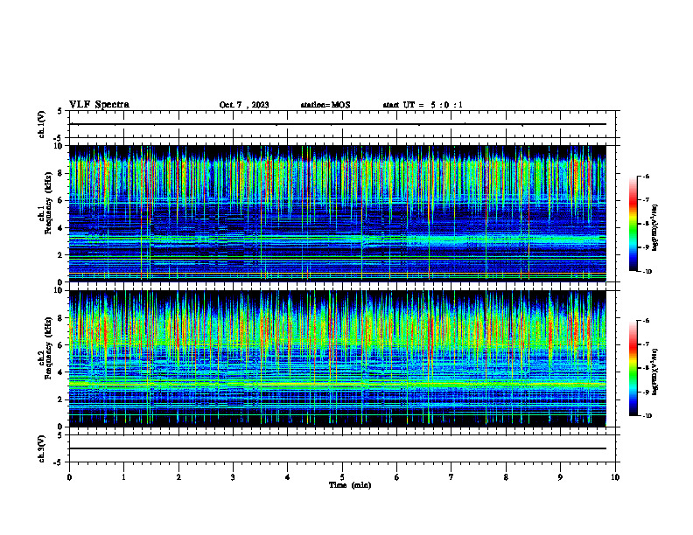Click the "station=MOS" header label
Image resolution: width=693 pixels, height=535 pixels.
pyautogui.click(x=325, y=105)
